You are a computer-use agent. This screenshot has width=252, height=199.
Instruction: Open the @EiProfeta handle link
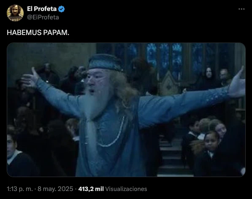43,17
